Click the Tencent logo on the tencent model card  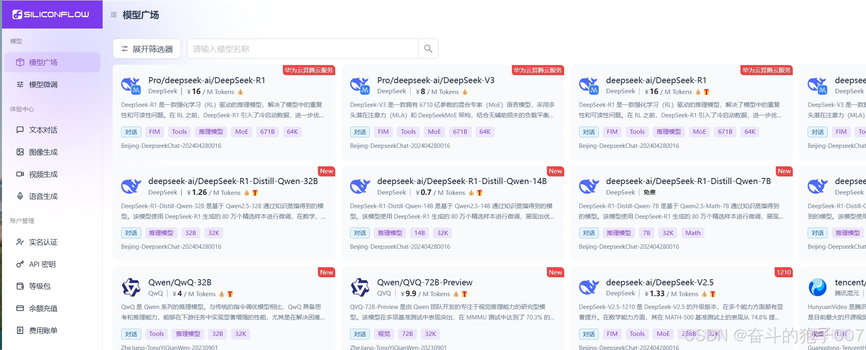pos(818,287)
